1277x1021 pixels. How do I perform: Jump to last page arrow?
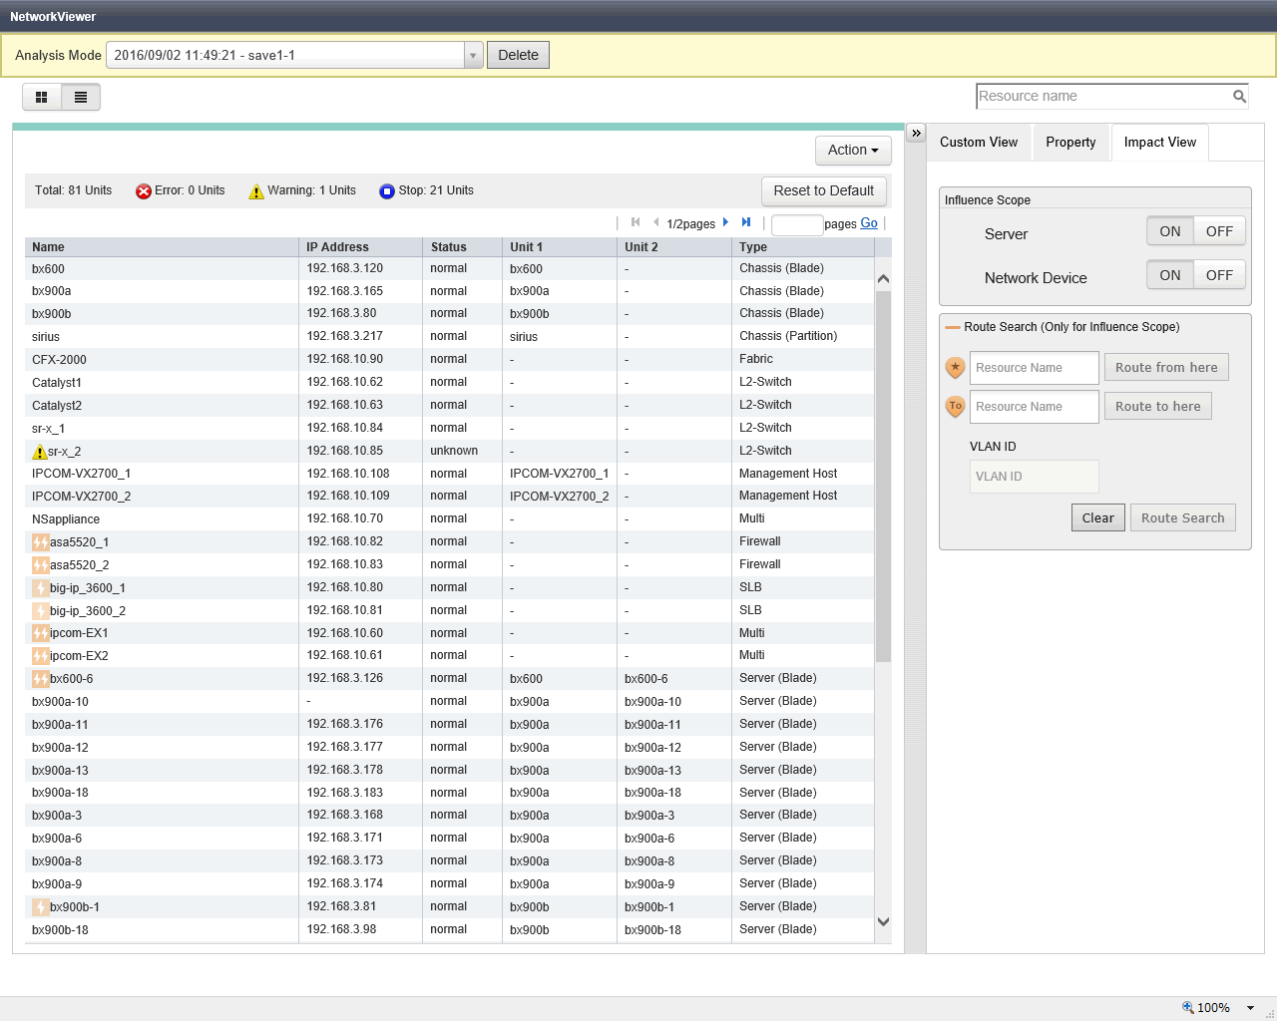[745, 222]
